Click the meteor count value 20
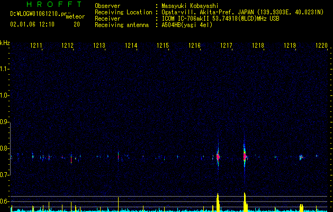333x212 pixels. point(77,24)
